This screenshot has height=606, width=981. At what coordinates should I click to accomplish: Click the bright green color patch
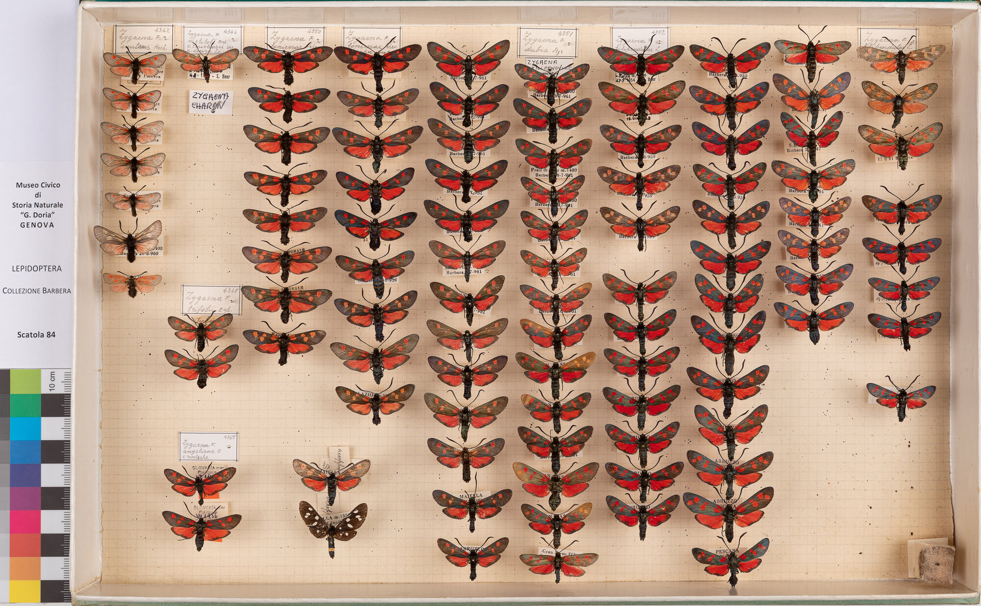coord(25,382)
